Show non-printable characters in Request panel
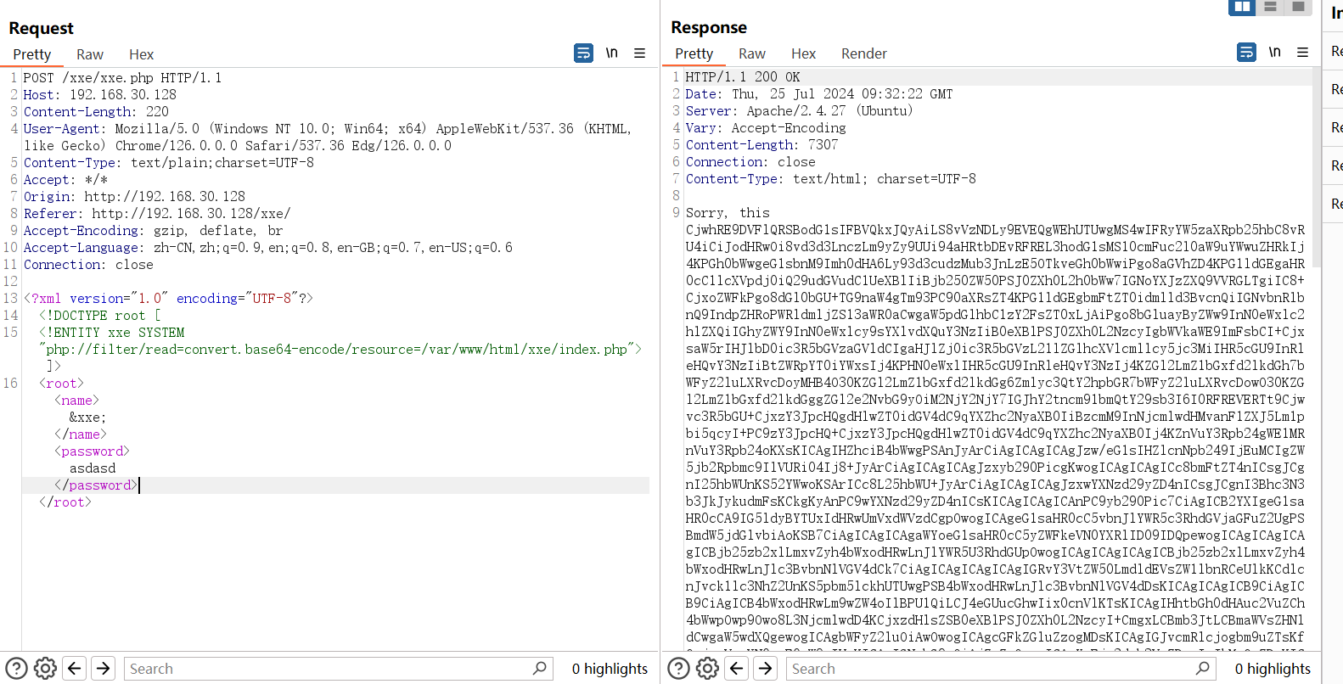The height and width of the screenshot is (684, 1343). coord(611,53)
